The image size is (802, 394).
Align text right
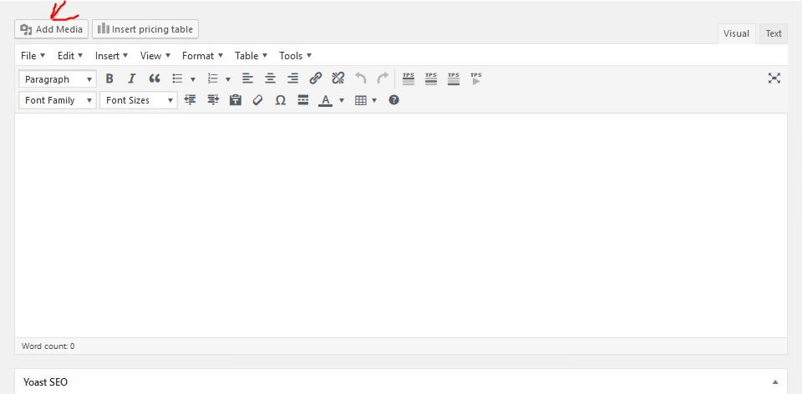pos(292,78)
